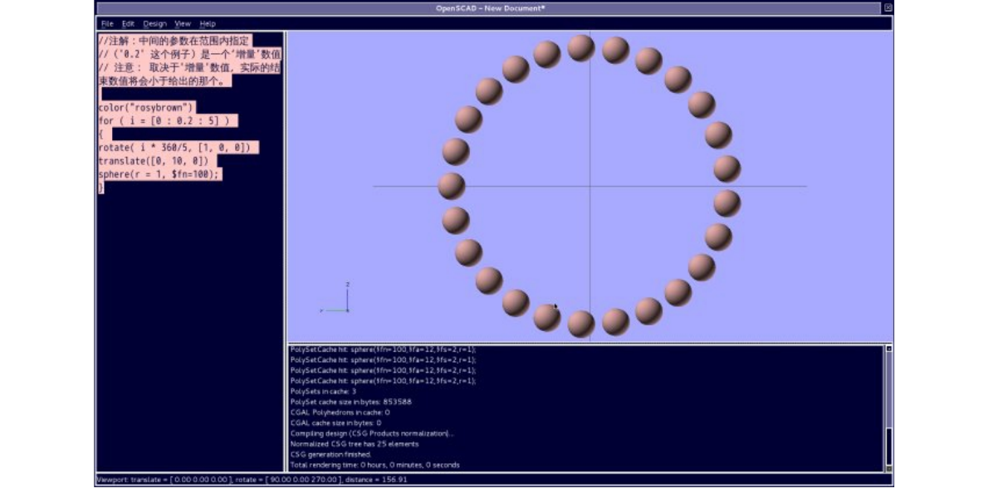Click the comment line containing '0.2'
This screenshot has height=503, width=988.
[189, 54]
